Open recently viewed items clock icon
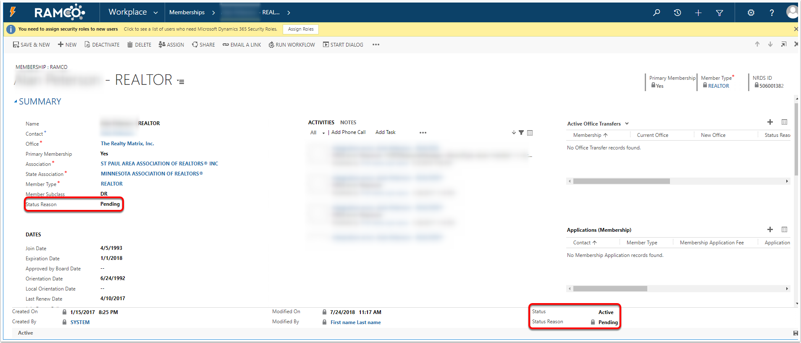801x343 pixels. click(678, 13)
